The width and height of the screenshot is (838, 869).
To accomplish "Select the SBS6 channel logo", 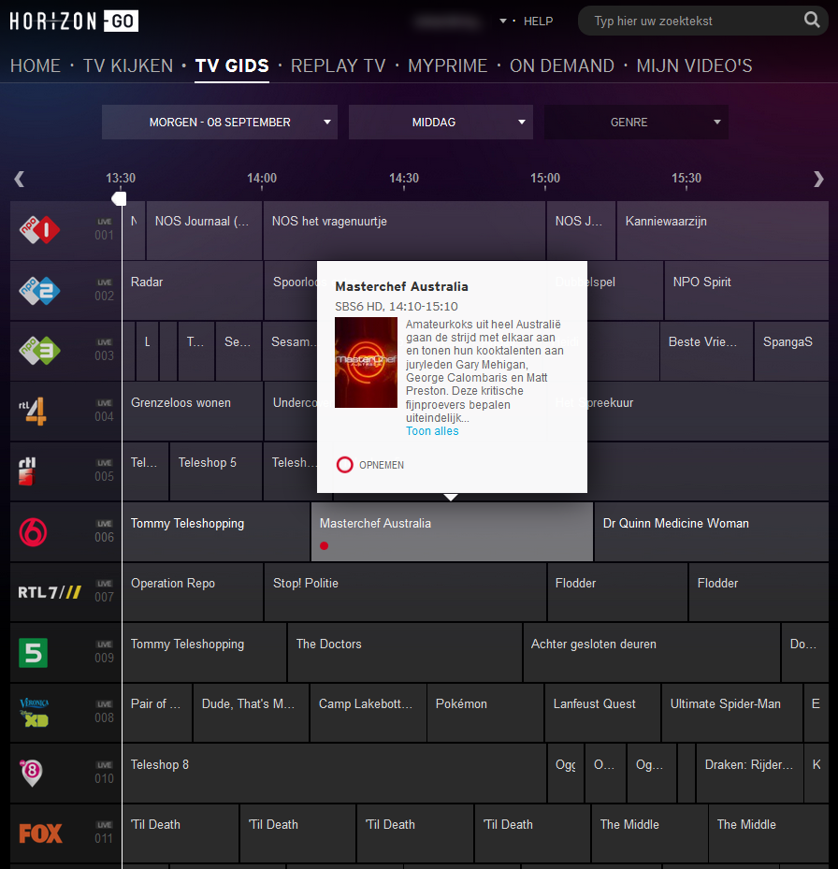I will click(34, 532).
